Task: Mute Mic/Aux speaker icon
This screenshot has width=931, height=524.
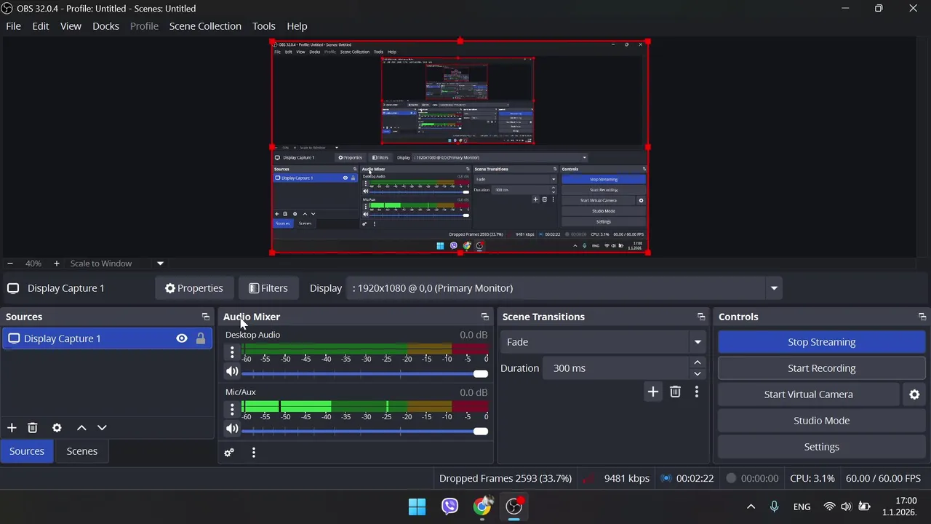Action: [x=232, y=429]
